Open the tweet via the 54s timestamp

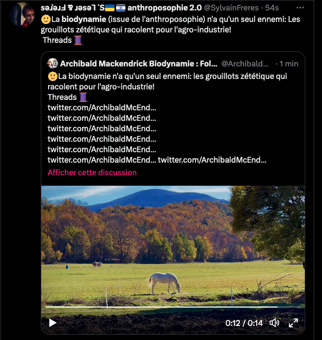[271, 8]
